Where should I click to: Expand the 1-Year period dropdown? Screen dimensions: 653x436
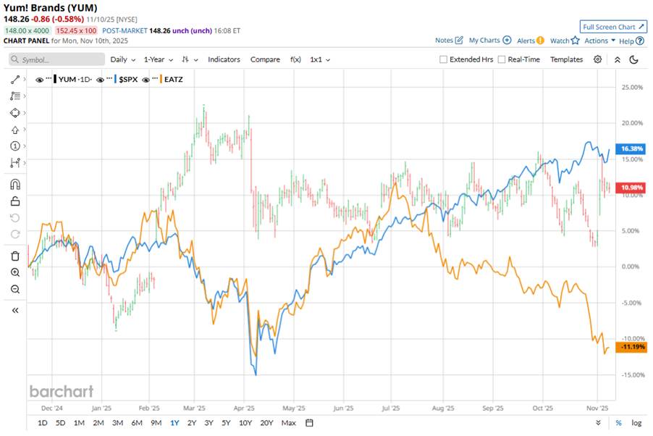point(158,59)
